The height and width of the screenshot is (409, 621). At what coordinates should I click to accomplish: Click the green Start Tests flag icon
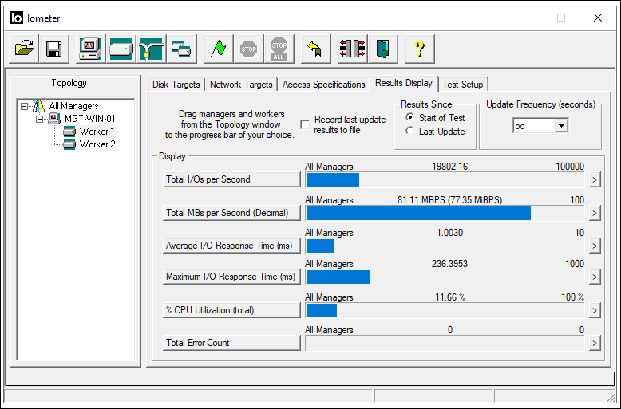click(x=218, y=49)
